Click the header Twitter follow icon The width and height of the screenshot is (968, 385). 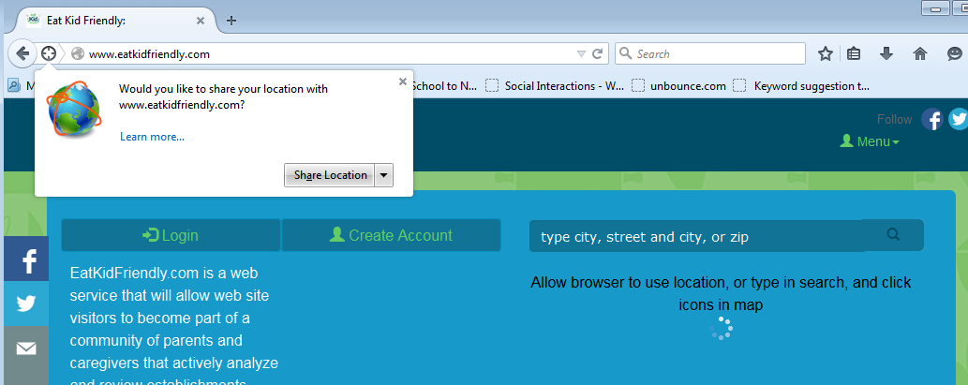[x=958, y=118]
